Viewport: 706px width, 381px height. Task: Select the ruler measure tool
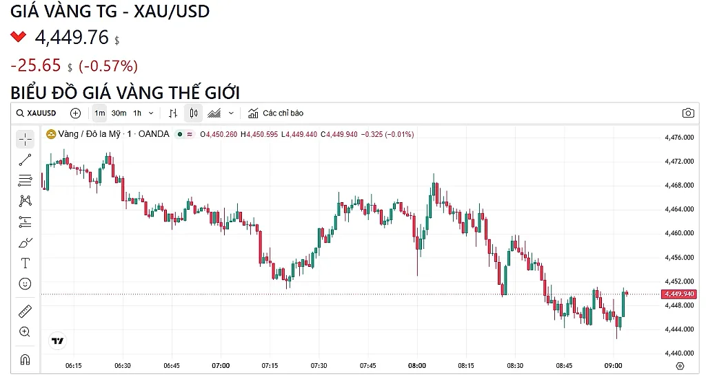(x=26, y=311)
